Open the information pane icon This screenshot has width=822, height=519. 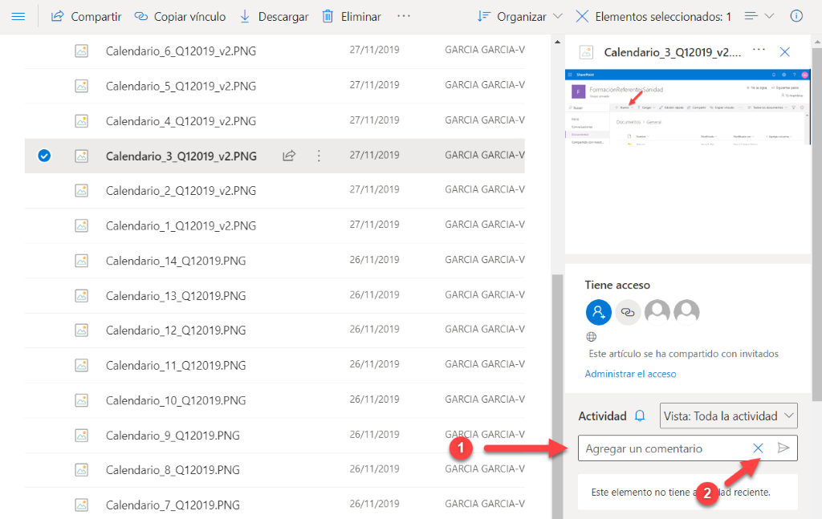pos(796,16)
